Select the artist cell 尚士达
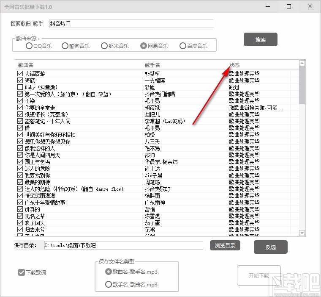Image resolution: width=321 pixels, height=297 pixels. point(152,169)
